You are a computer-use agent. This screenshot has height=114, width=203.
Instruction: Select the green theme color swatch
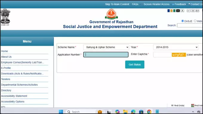click(x=174, y=11)
